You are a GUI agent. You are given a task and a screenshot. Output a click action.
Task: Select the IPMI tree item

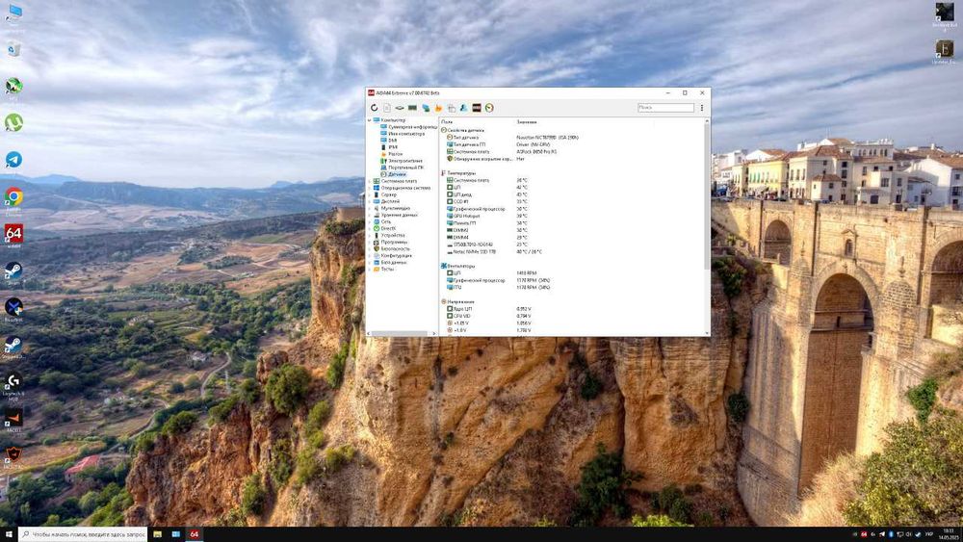click(x=389, y=147)
